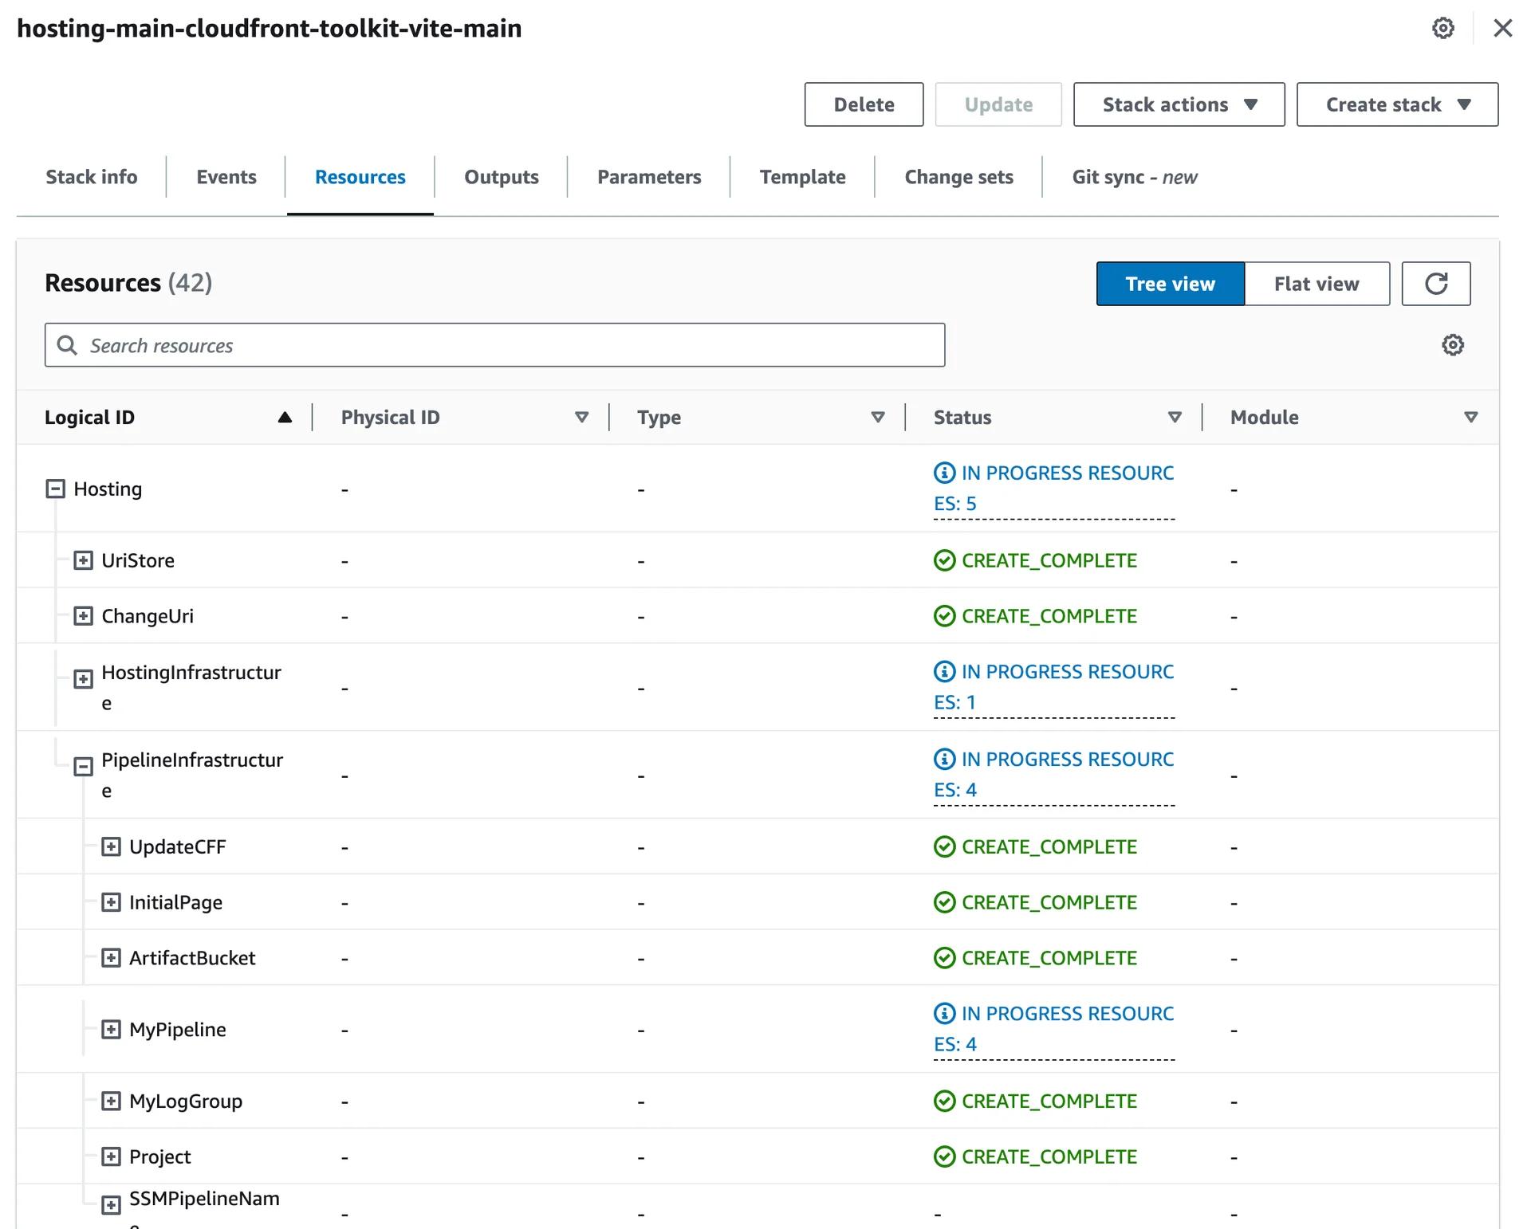Click MyLogGroup create-complete check icon
The height and width of the screenshot is (1229, 1531).
944,1101
